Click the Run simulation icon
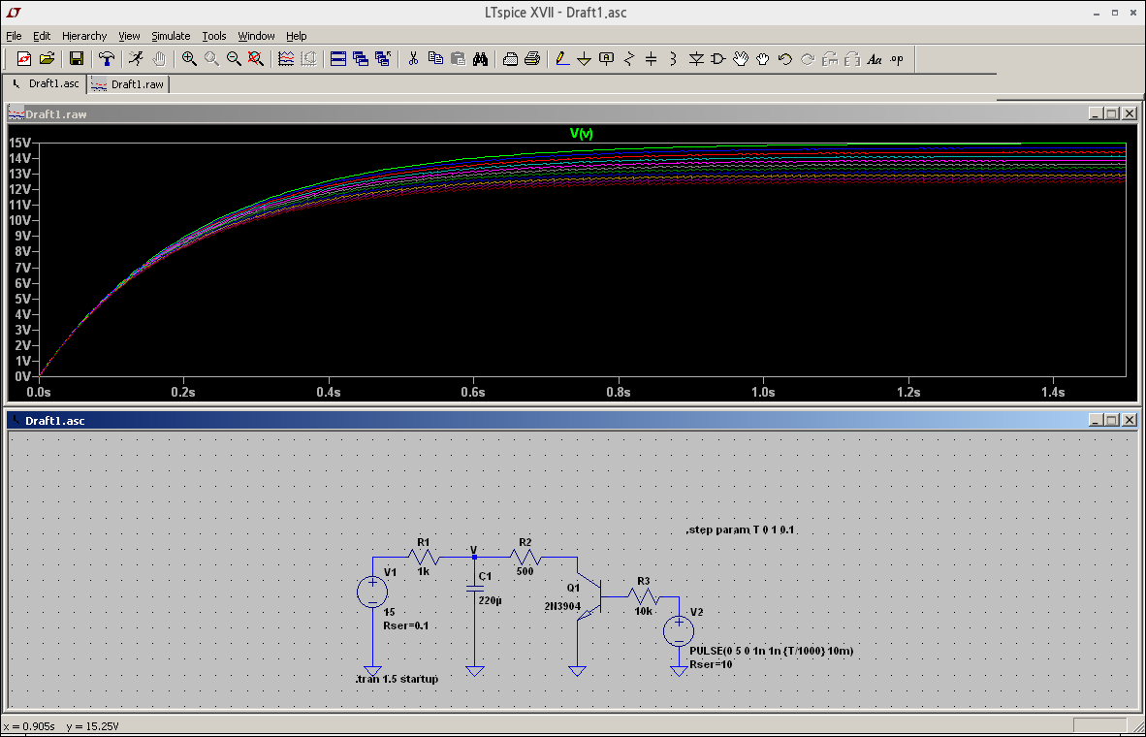This screenshot has width=1146, height=737. [x=137, y=59]
